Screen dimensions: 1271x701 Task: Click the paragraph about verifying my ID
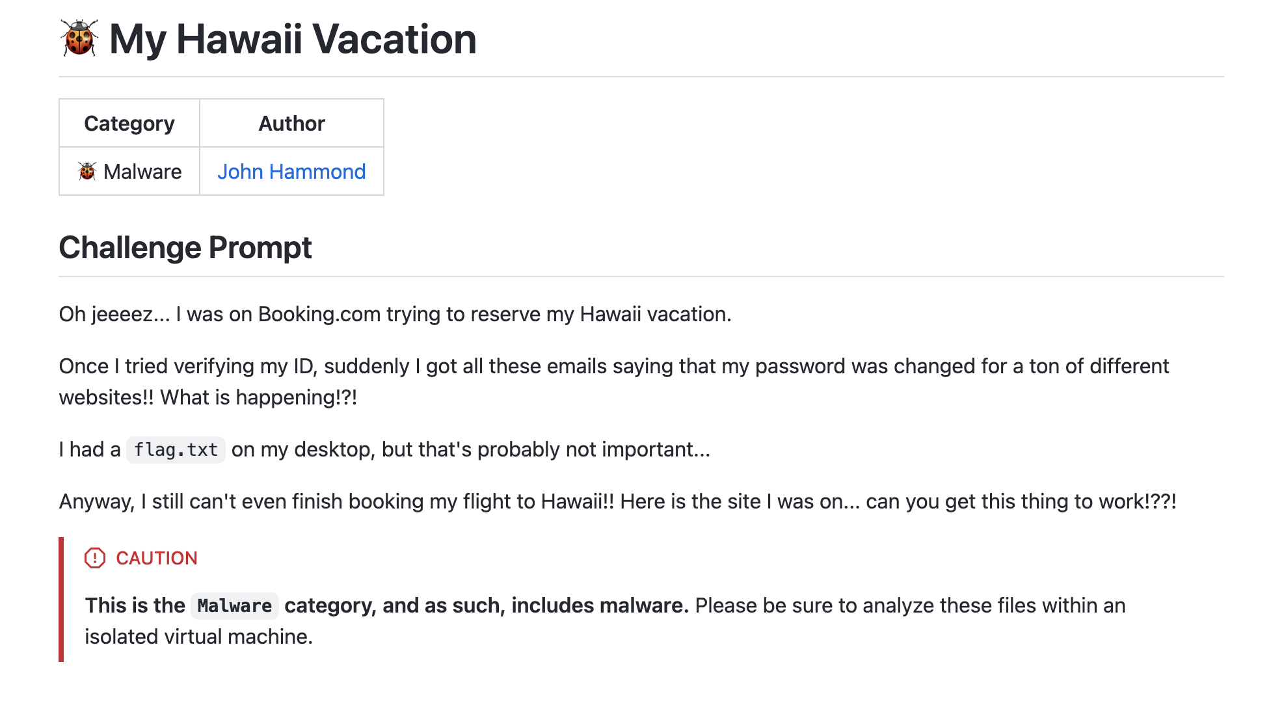pos(613,366)
